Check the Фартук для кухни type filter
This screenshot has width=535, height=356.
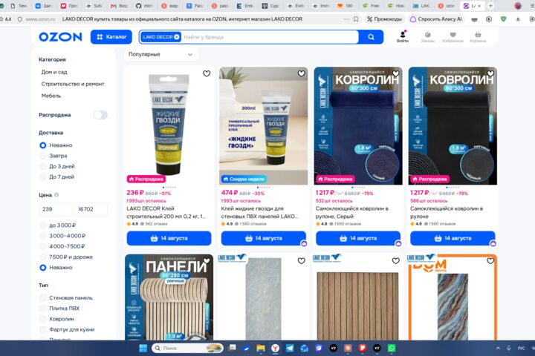pyautogui.click(x=42, y=329)
